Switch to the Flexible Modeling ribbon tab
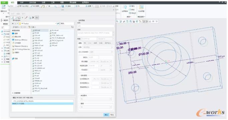Image resolution: width=228 pixels, height=120 pixels. (x=73, y=3)
